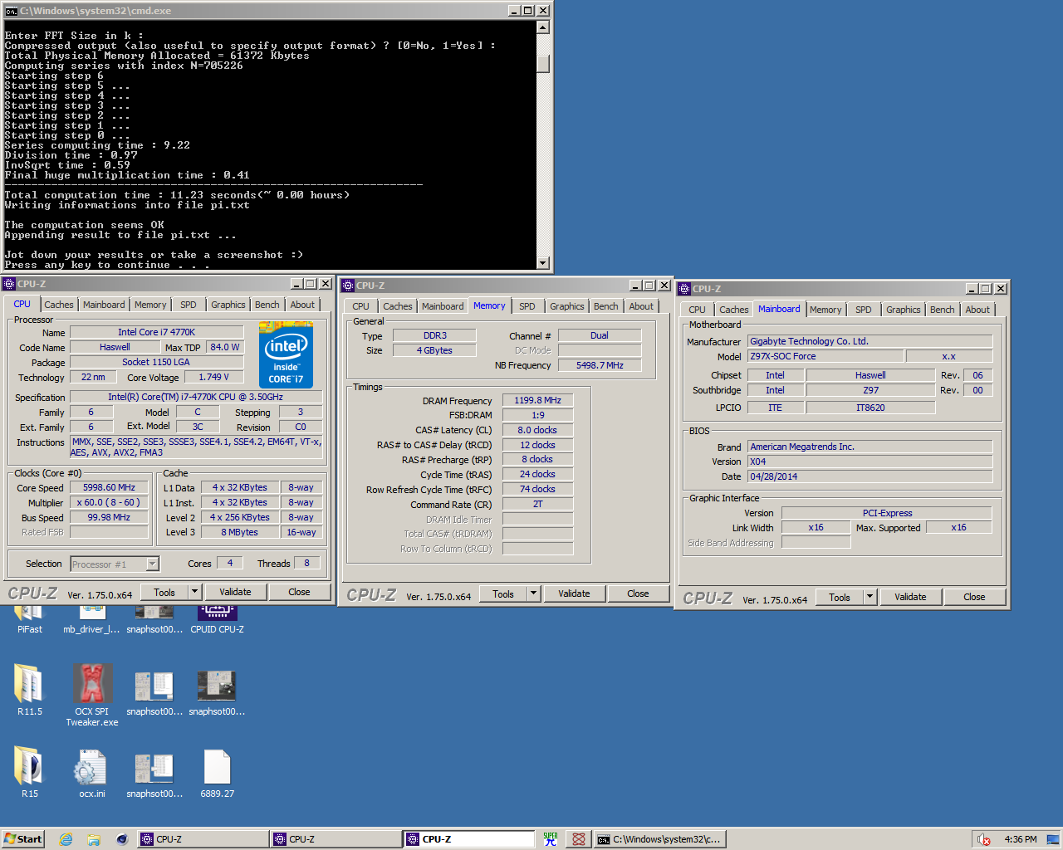Viewport: 1063px width, 850px height.
Task: Click Validate in the Memory window
Action: [574, 594]
